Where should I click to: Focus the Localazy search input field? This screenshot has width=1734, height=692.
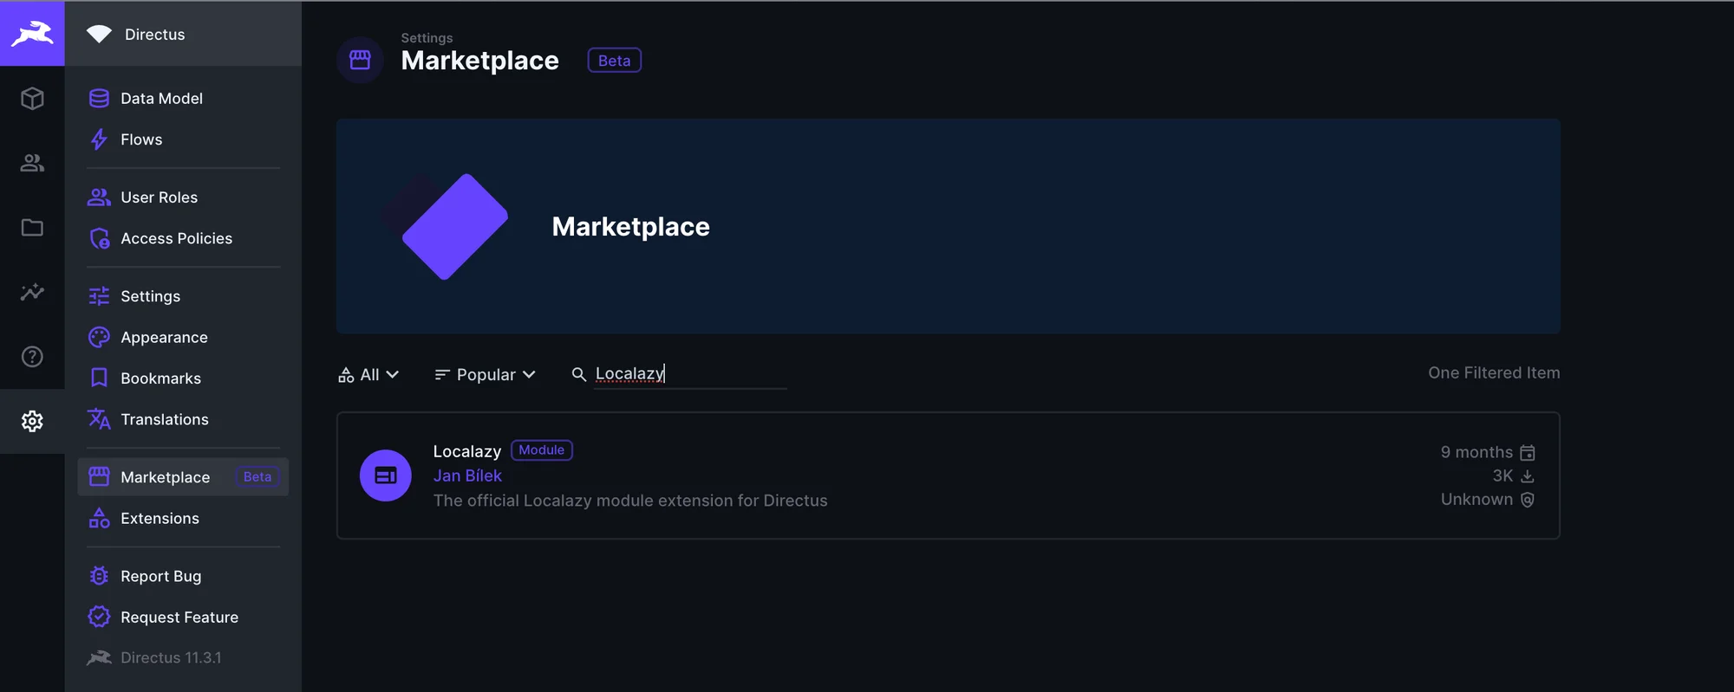coord(689,374)
